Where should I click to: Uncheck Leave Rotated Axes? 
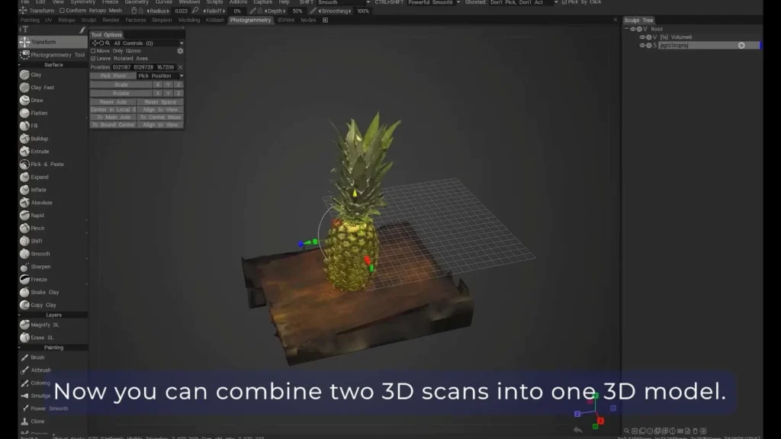coord(92,58)
